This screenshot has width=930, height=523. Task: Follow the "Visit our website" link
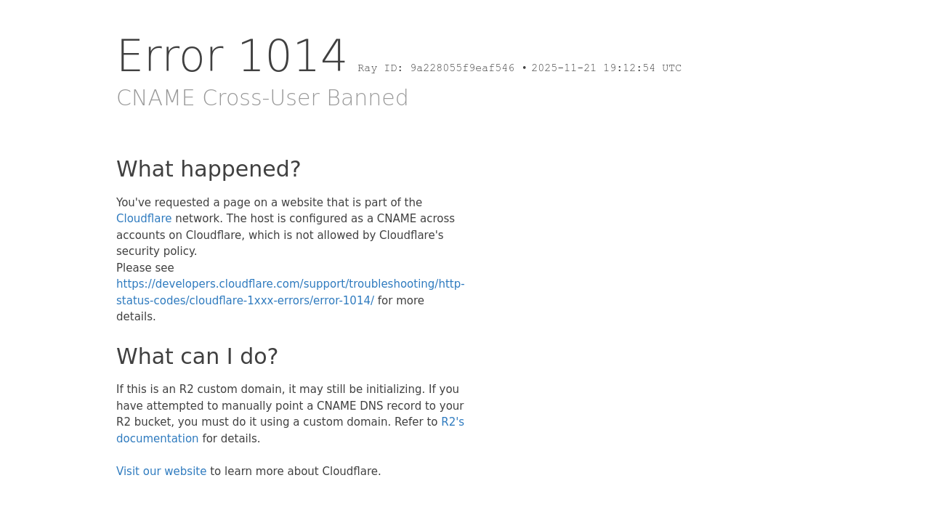coord(161,471)
